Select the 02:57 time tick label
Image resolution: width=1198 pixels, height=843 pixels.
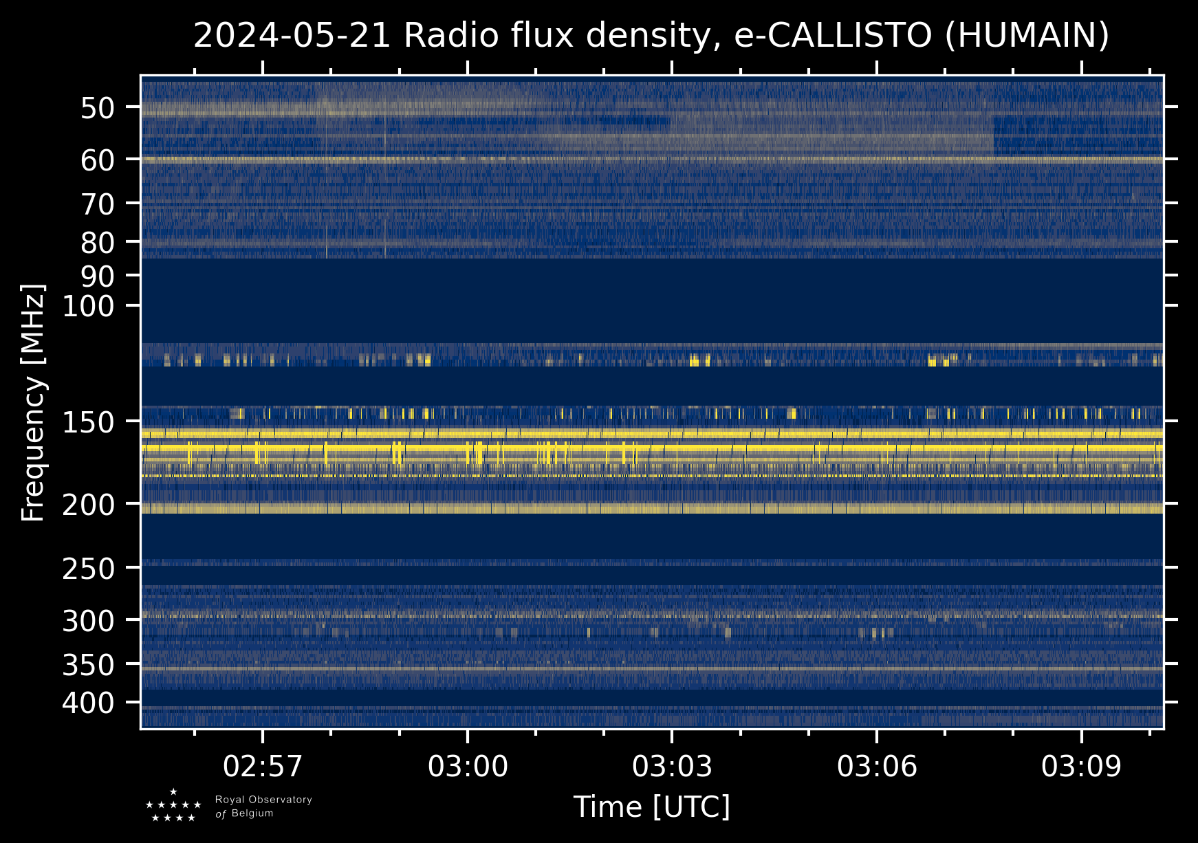263,766
